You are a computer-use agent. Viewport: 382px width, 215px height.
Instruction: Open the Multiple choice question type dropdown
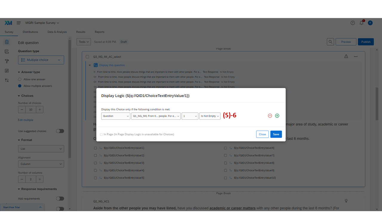pyautogui.click(x=41, y=60)
